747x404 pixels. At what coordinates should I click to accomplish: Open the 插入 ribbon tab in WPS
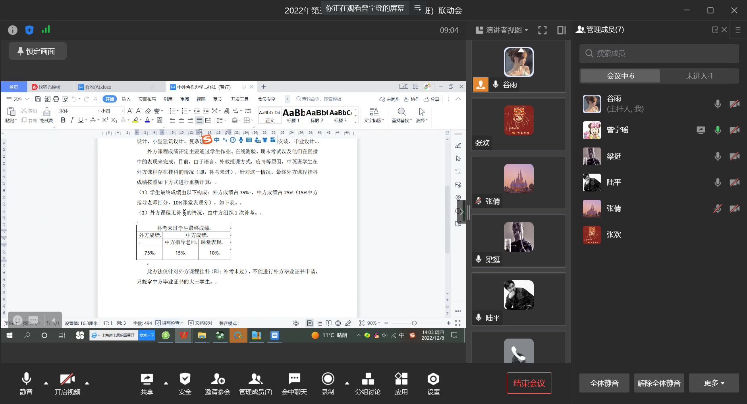coord(126,99)
